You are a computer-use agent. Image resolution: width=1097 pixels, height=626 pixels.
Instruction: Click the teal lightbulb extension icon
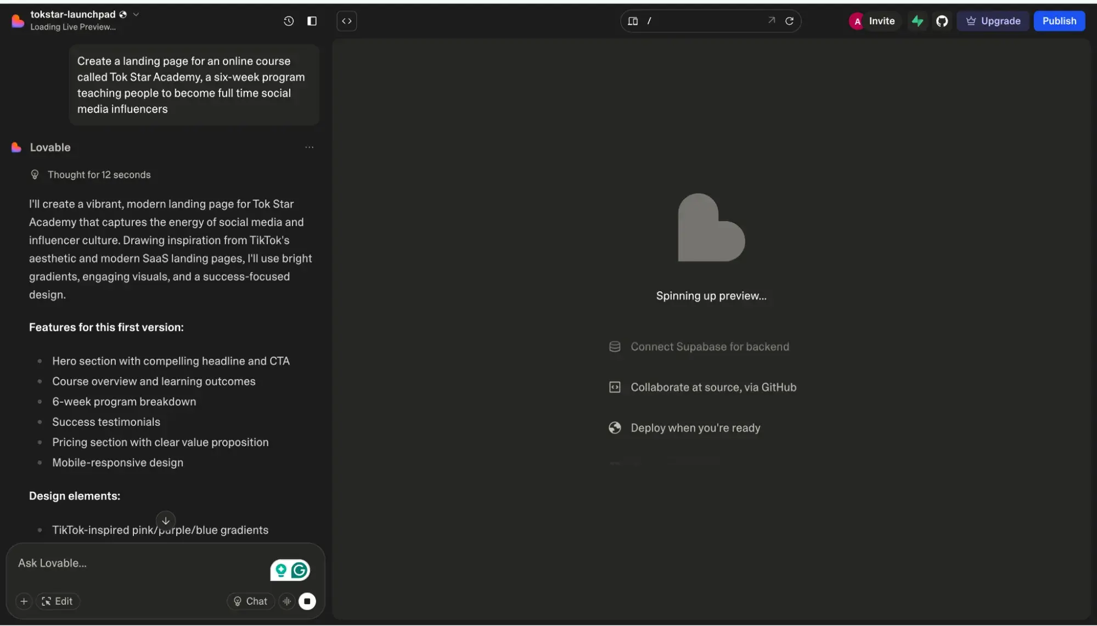(x=281, y=571)
